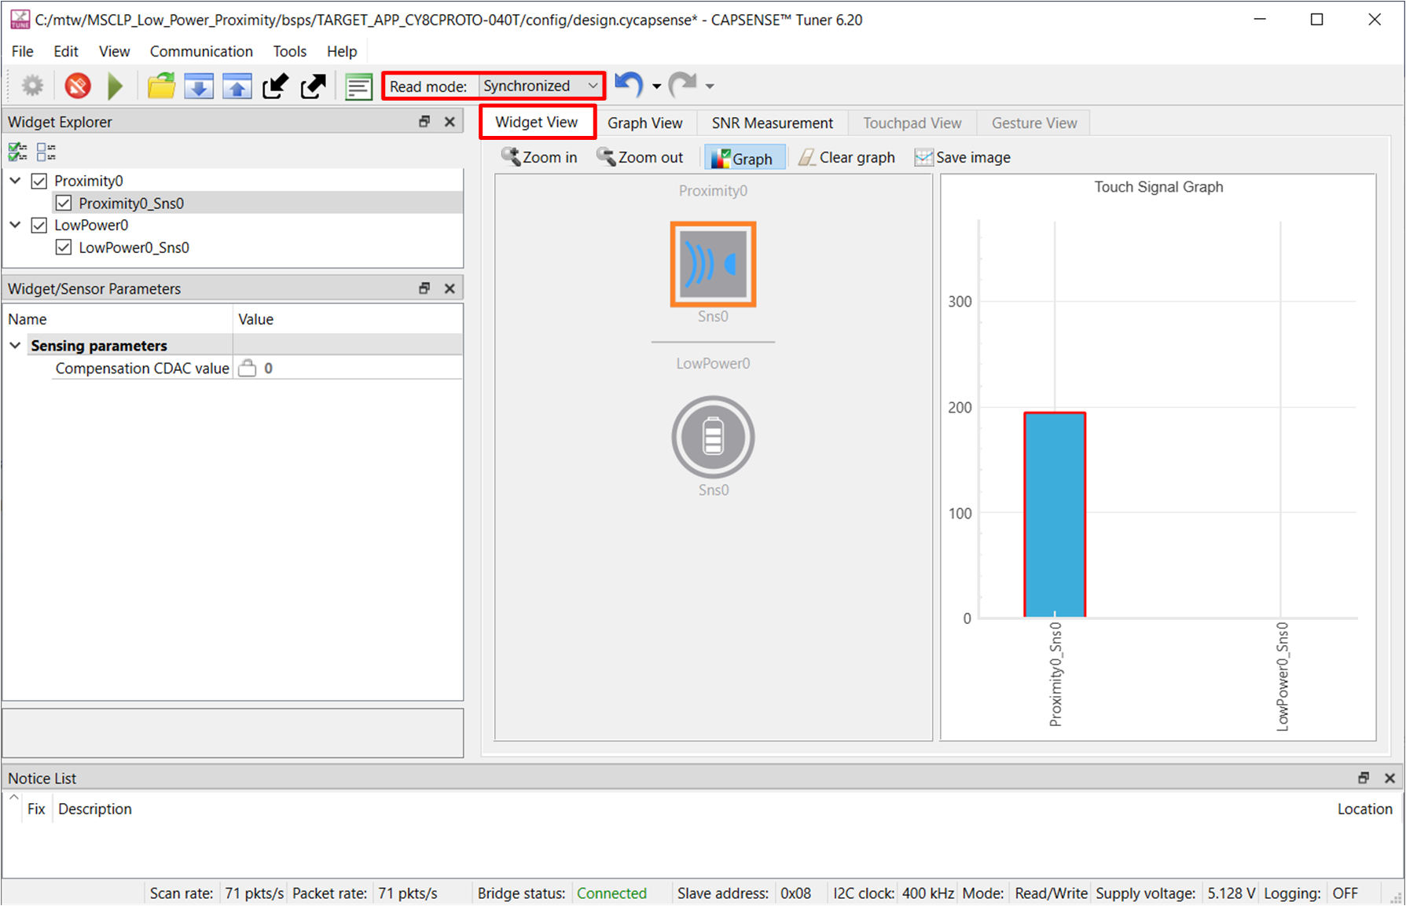Open the Read mode Synchronized dropdown
Viewport: 1406px width, 906px height.
(x=541, y=86)
